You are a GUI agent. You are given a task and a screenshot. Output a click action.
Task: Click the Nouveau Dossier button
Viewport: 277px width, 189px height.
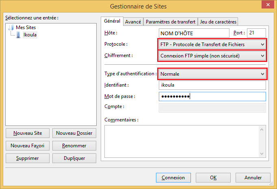[74, 133]
